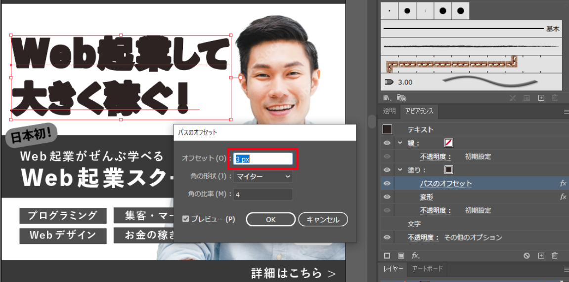Image resolution: width=569 pixels, height=282 pixels.
Task: Toggle visibility of 変形 effect
Action: (387, 197)
